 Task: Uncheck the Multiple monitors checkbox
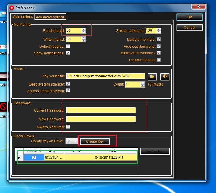pyautogui.click(x=159, y=40)
